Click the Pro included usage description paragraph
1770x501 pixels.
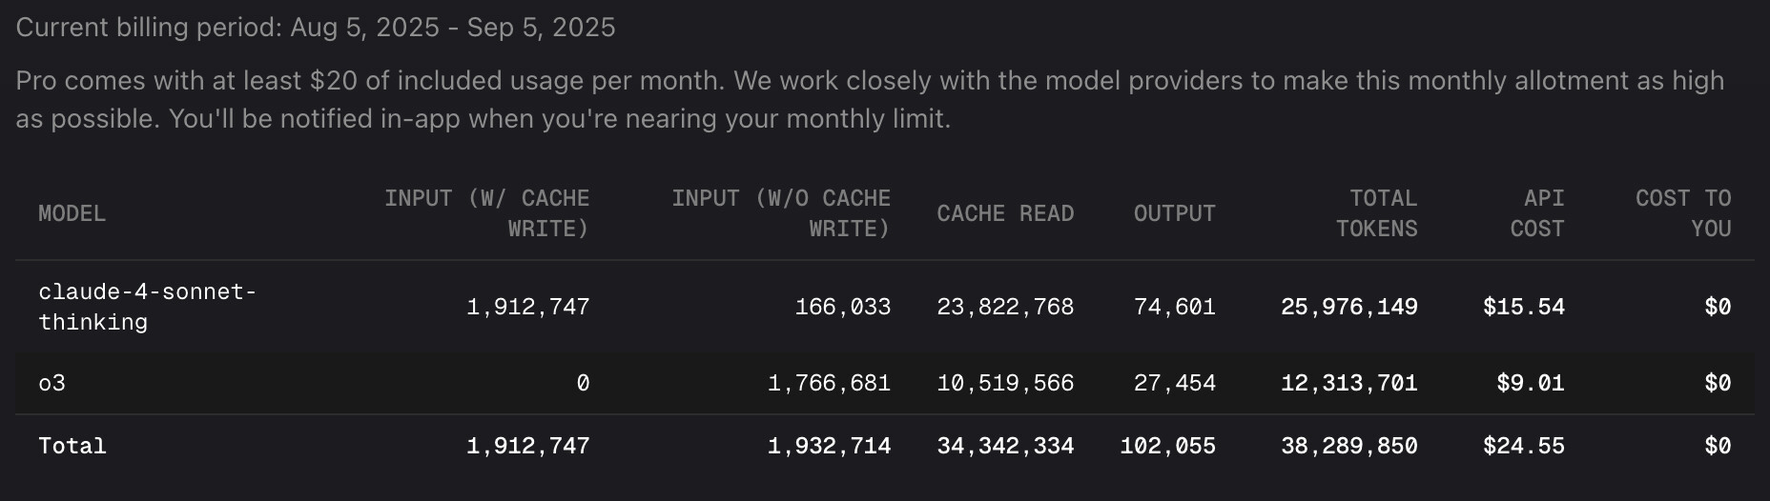[870, 99]
